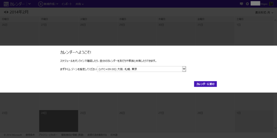Open the 使用条件 footer link
The width and height of the screenshot is (277, 138).
click(x=30, y=135)
